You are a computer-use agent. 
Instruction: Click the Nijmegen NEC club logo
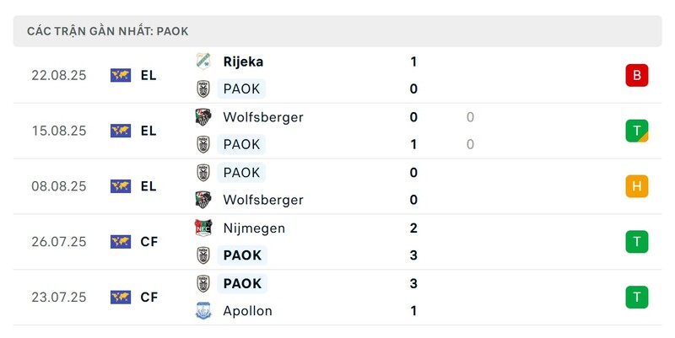coord(203,228)
